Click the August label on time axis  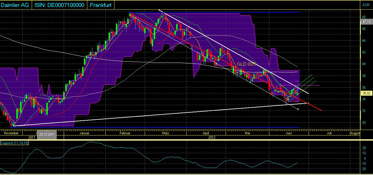point(355,133)
